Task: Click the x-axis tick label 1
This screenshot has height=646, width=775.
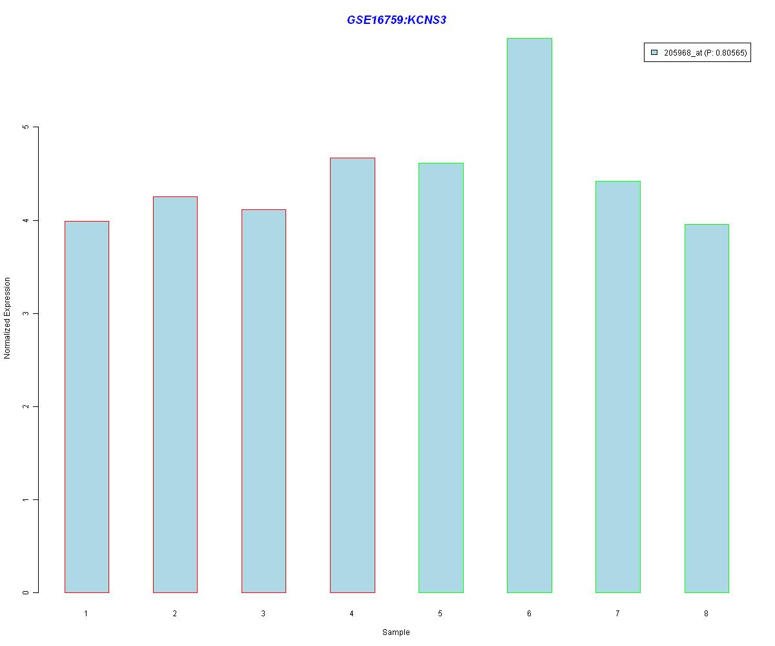Action: 86,613
